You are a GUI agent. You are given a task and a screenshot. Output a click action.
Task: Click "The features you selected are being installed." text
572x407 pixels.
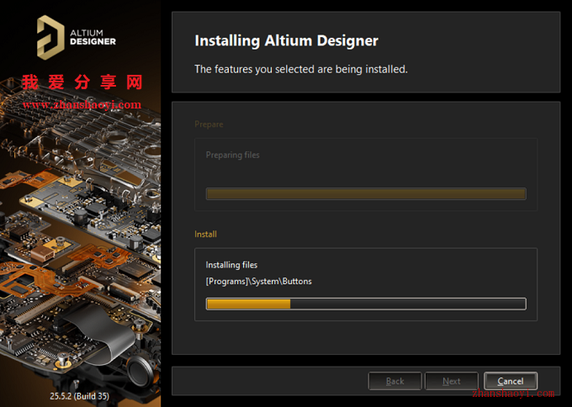pyautogui.click(x=301, y=69)
